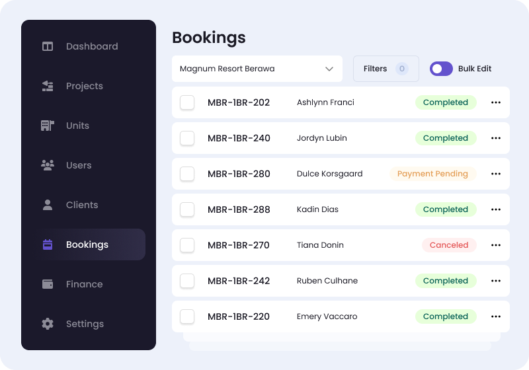The height and width of the screenshot is (370, 529).
Task: Click client name Kadin Dias
Action: coord(317,209)
